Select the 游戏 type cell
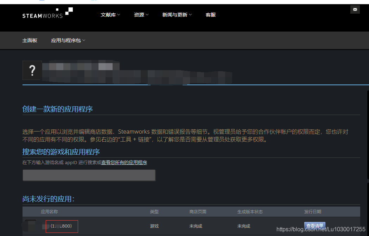Image resolution: width=369 pixels, height=236 pixels. [154, 226]
